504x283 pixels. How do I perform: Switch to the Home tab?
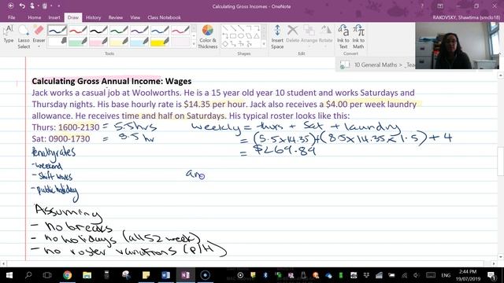point(35,17)
